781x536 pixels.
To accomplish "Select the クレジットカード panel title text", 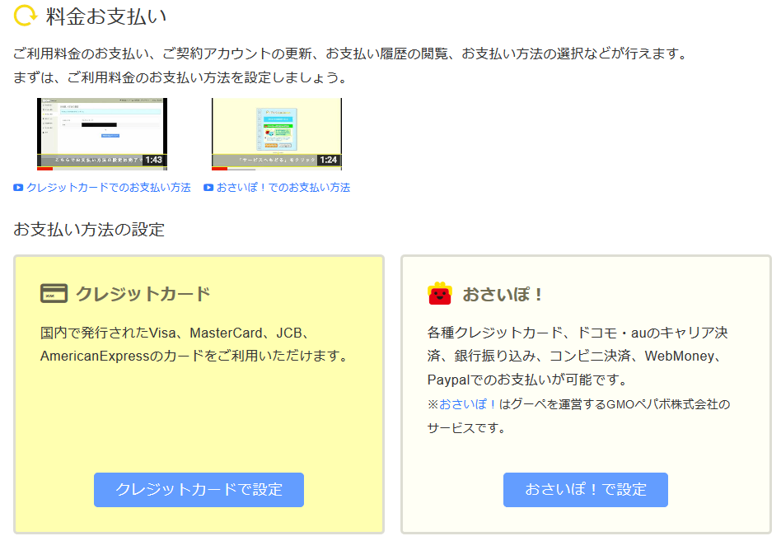I will pyautogui.click(x=143, y=294).
